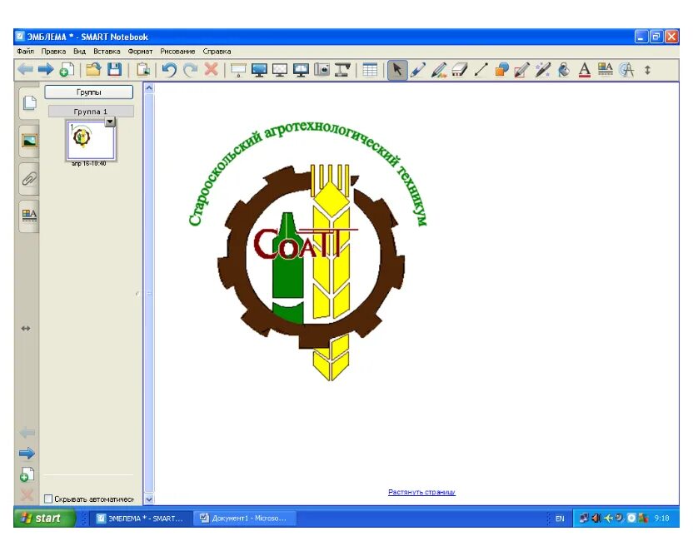This screenshot has height=541, width=693.
Task: Click the Растянуть страницу link
Action: click(421, 492)
